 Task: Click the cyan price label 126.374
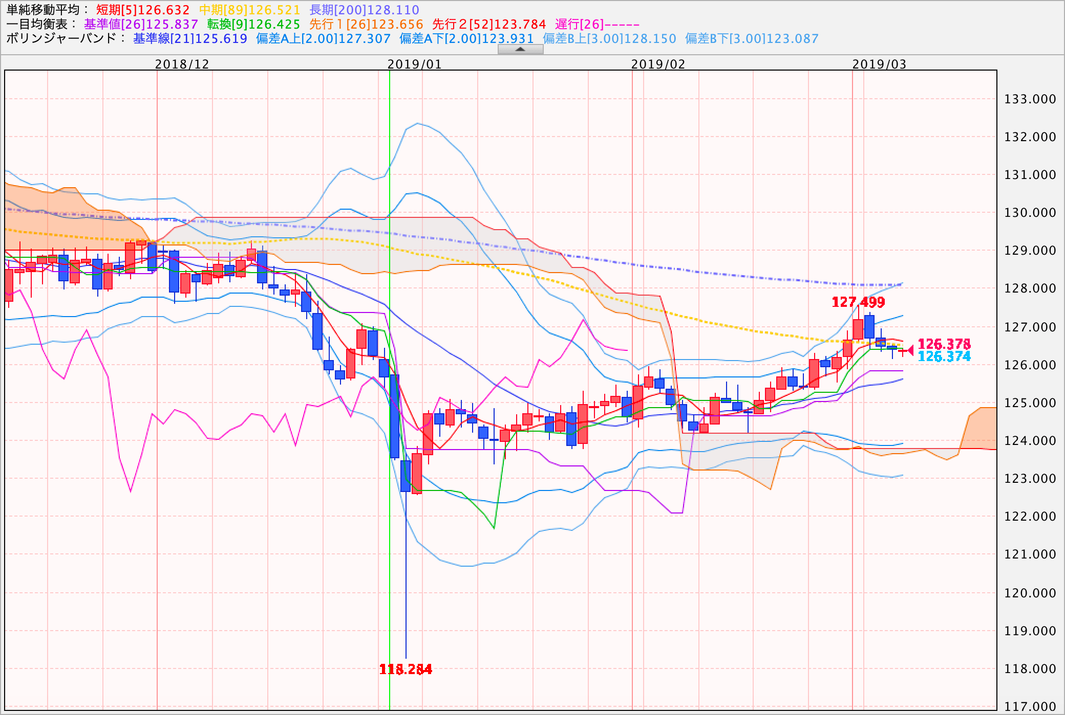[x=944, y=356]
